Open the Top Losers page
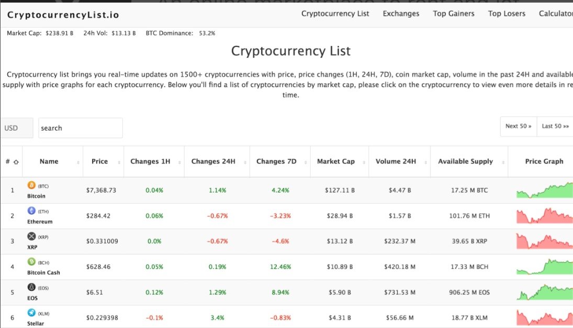 507,14
